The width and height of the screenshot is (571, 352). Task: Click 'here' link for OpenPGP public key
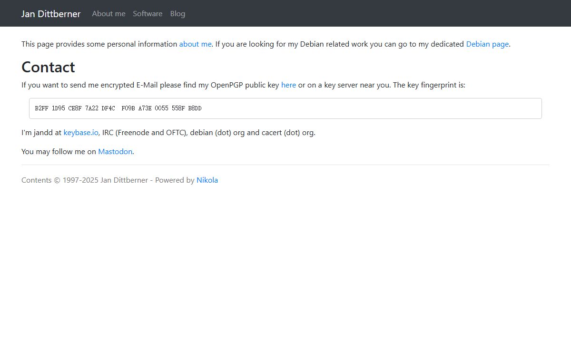[288, 85]
